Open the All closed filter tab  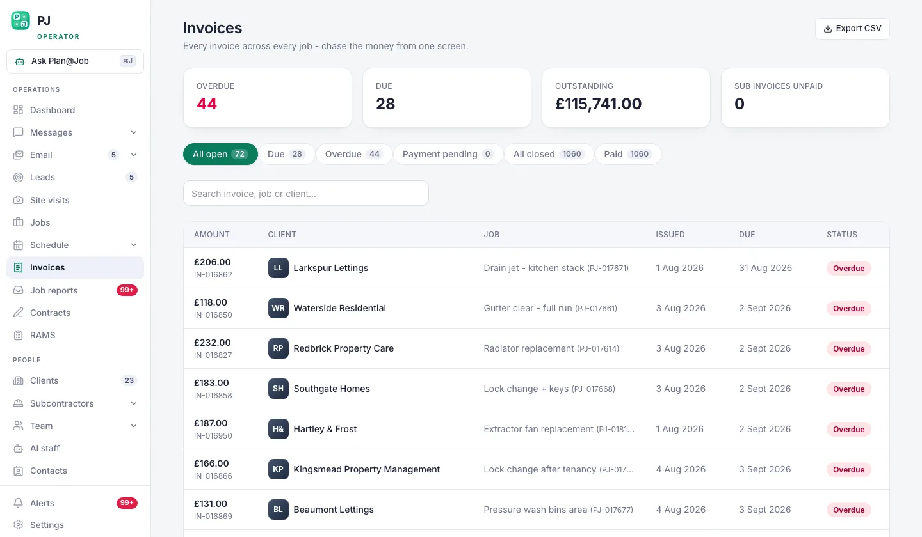coord(549,154)
